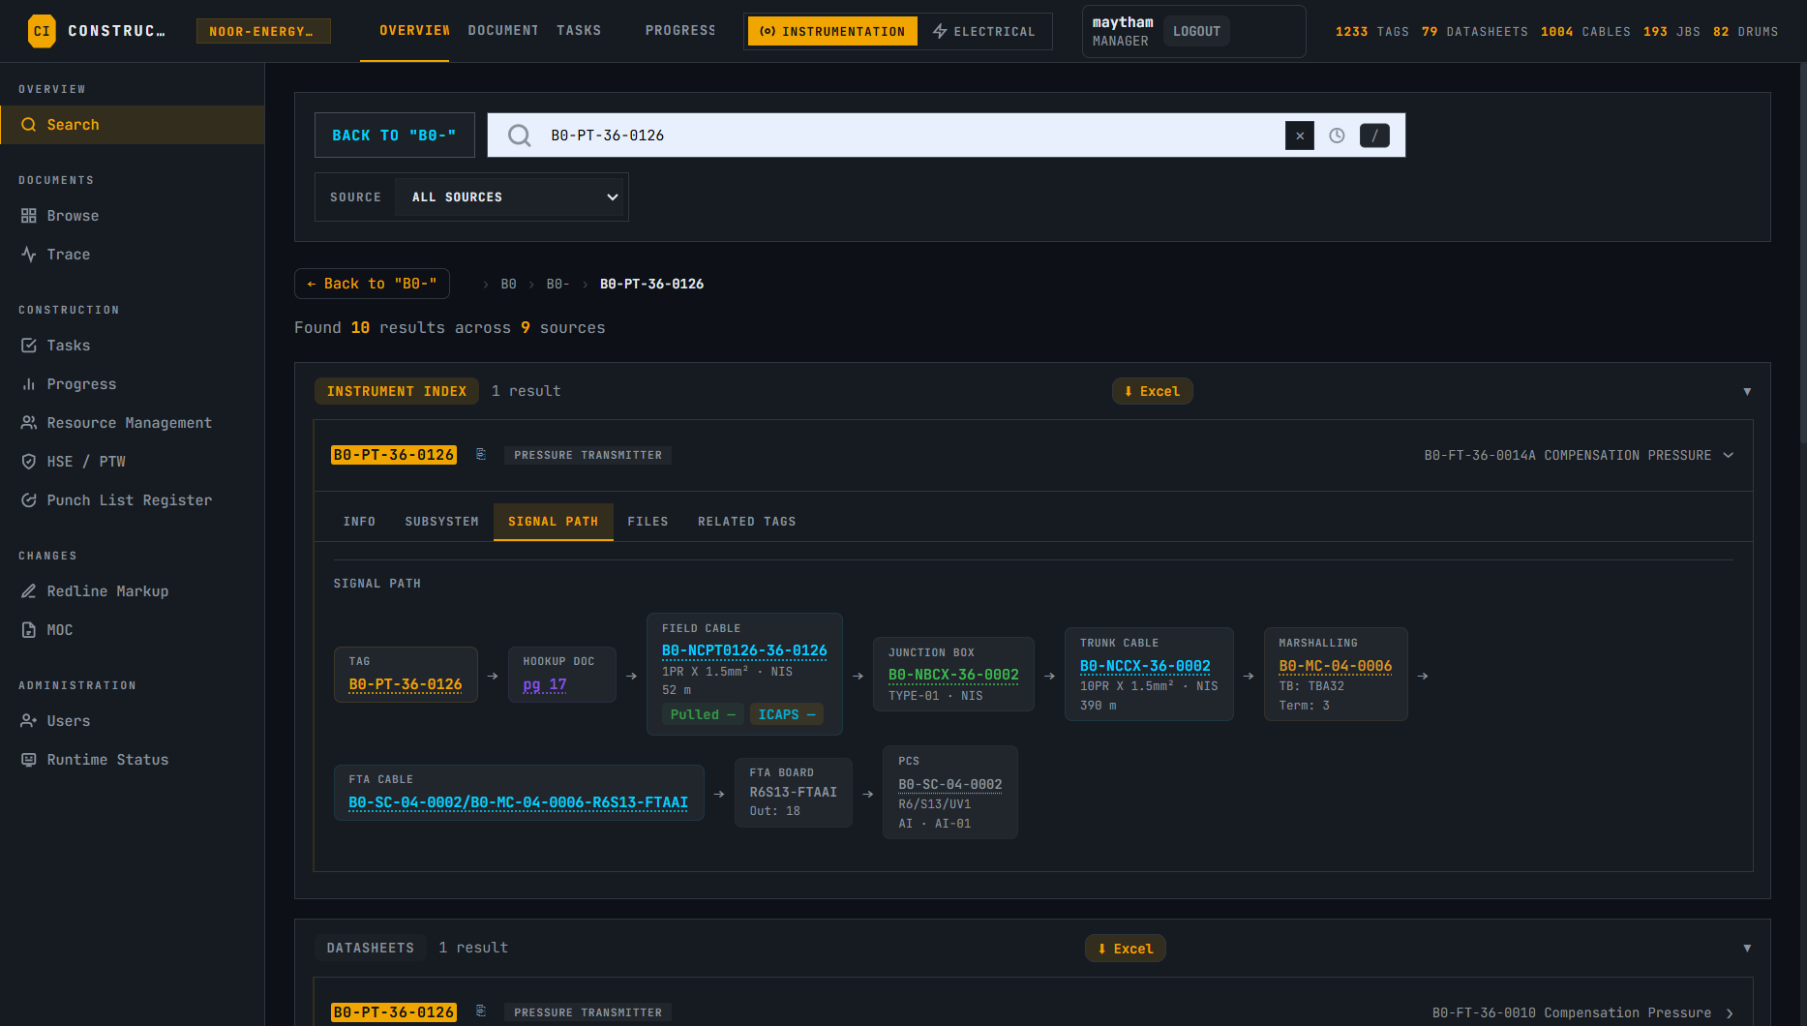Image resolution: width=1807 pixels, height=1026 pixels.
Task: Open hookup doc pg 17 link
Action: tap(545, 684)
